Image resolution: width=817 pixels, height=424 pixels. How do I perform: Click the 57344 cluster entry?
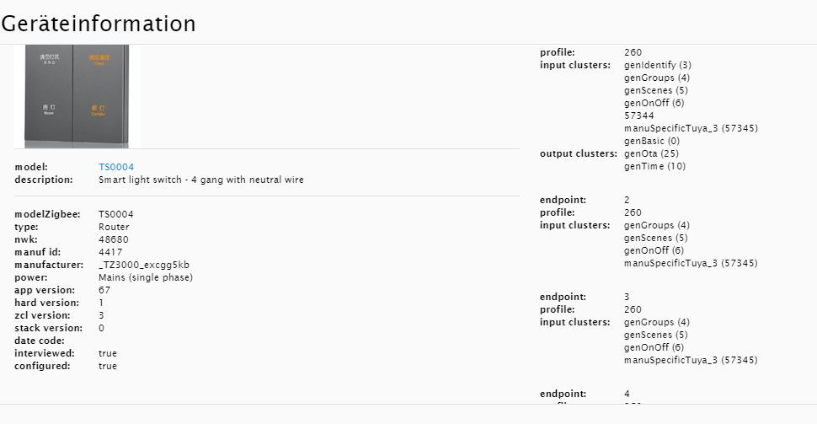[x=639, y=115]
